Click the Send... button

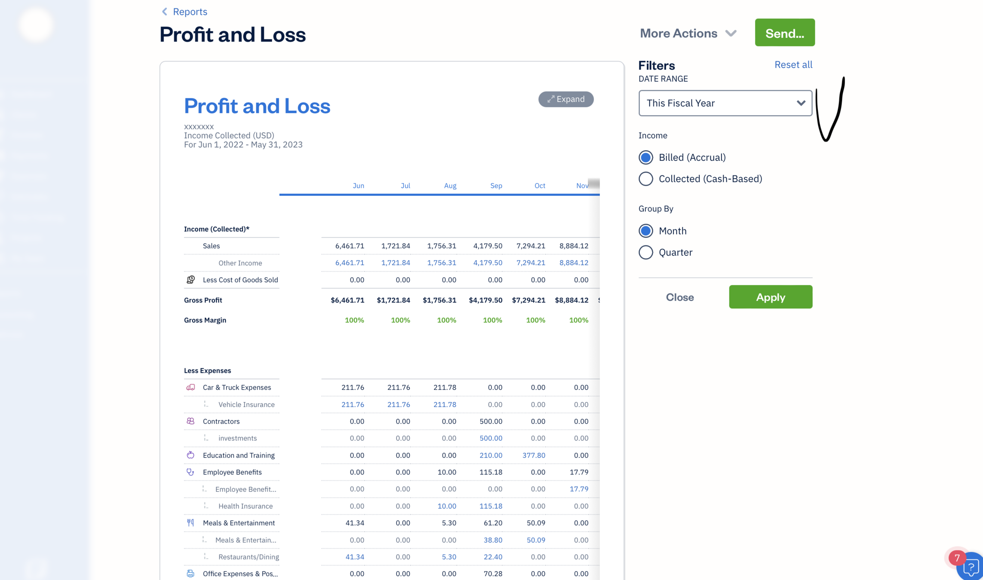(784, 33)
